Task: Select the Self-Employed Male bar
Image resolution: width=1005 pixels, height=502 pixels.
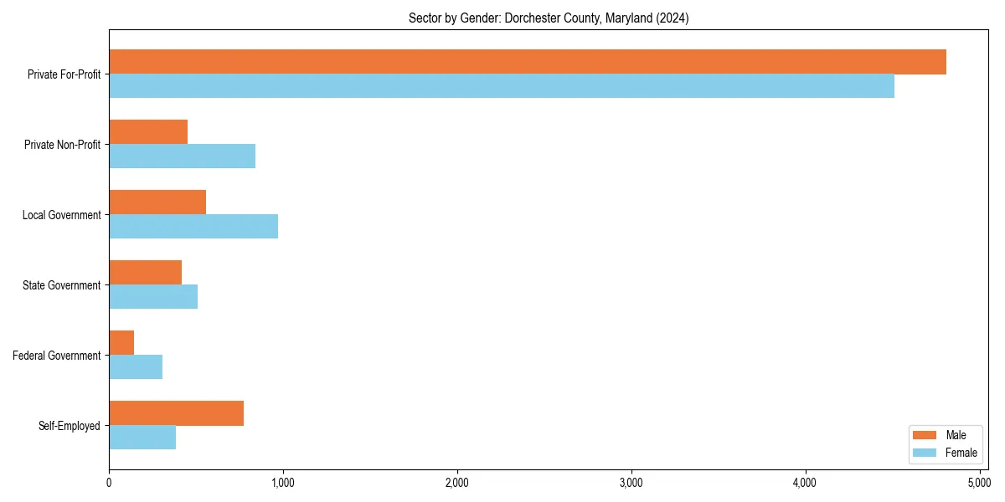Action: 176,412
